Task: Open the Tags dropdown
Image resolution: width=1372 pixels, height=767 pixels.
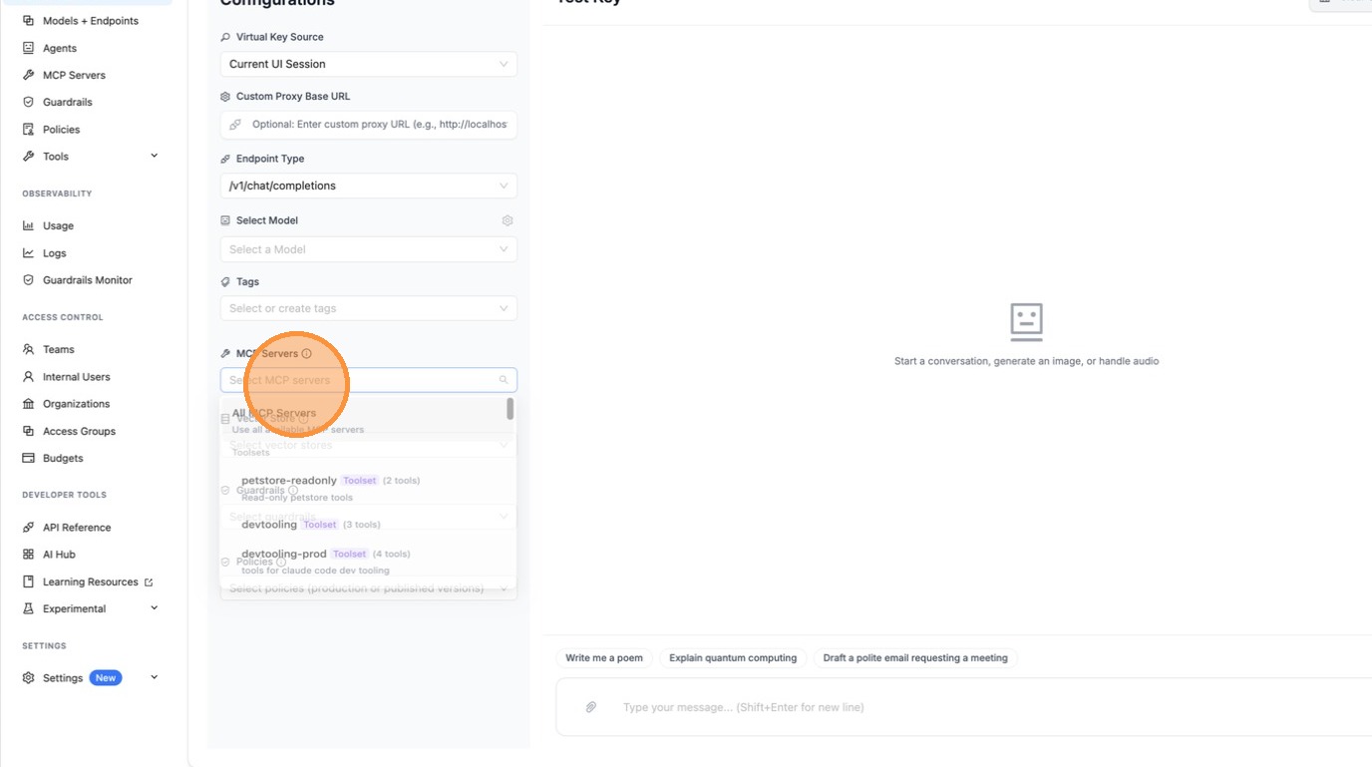Action: [369, 308]
